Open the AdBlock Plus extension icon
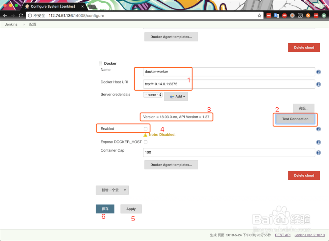This screenshot has width=329, height=241. click(x=284, y=15)
